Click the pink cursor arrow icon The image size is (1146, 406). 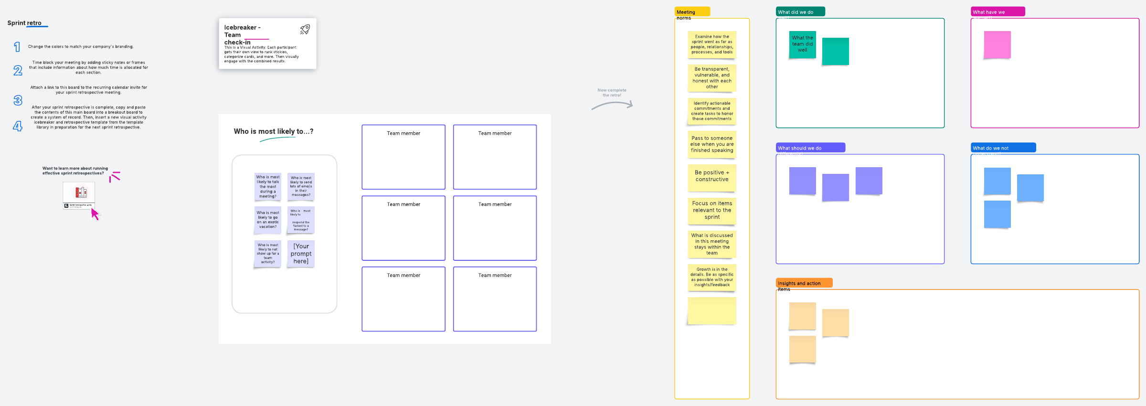[x=95, y=214]
